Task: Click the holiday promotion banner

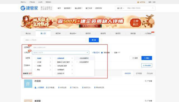Action: click(x=88, y=21)
